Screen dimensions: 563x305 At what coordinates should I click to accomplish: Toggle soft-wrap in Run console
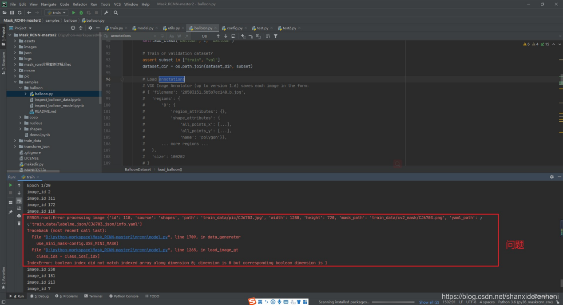pos(19,201)
